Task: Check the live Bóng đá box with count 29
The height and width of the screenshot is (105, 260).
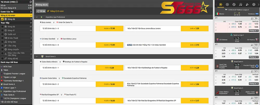Action: 2,27
